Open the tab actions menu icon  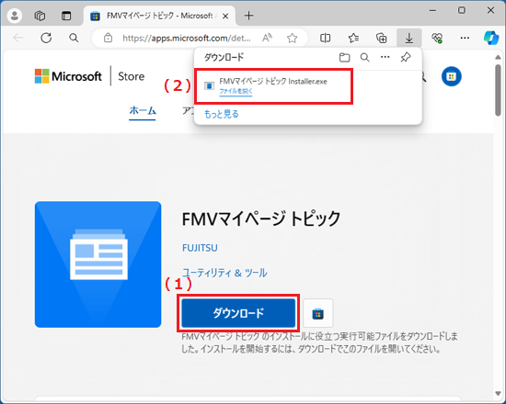66,16
